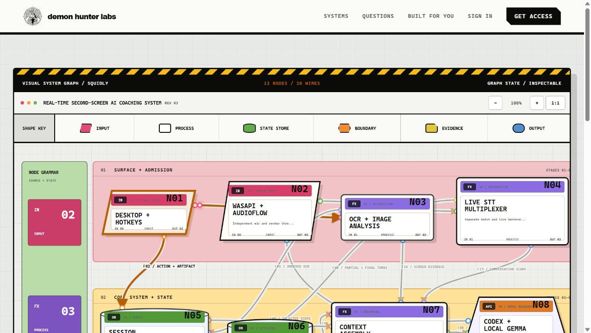The width and height of the screenshot is (591, 333).
Task: Click the orange arrowhead entering node N03
Action: pyautogui.click(x=336, y=217)
